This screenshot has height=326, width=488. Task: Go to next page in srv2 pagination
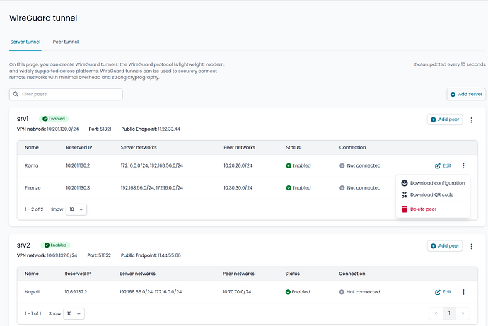(x=463, y=313)
